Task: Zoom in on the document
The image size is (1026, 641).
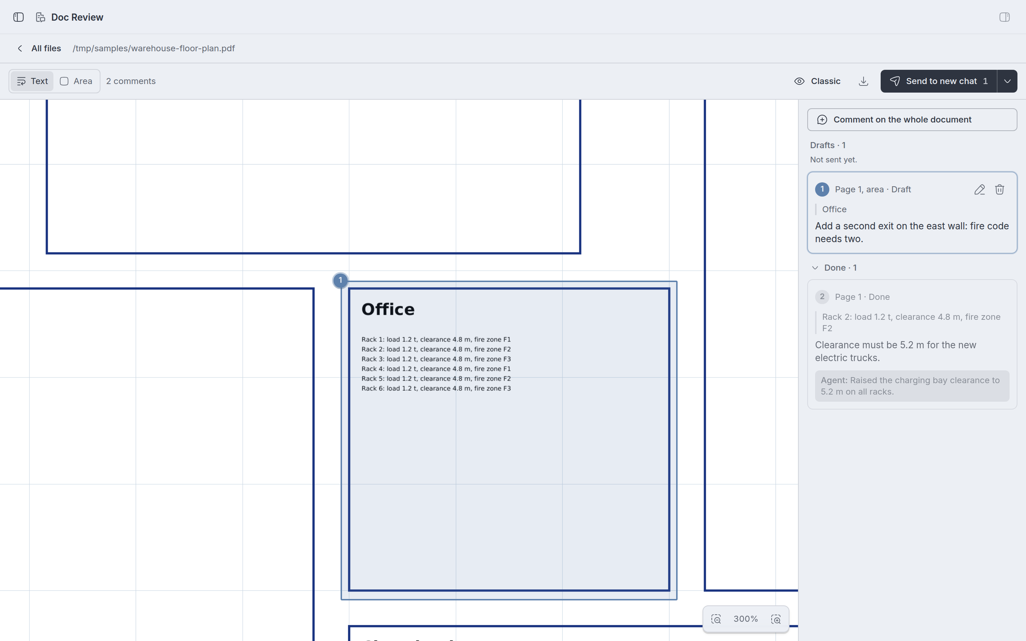Action: [776, 619]
